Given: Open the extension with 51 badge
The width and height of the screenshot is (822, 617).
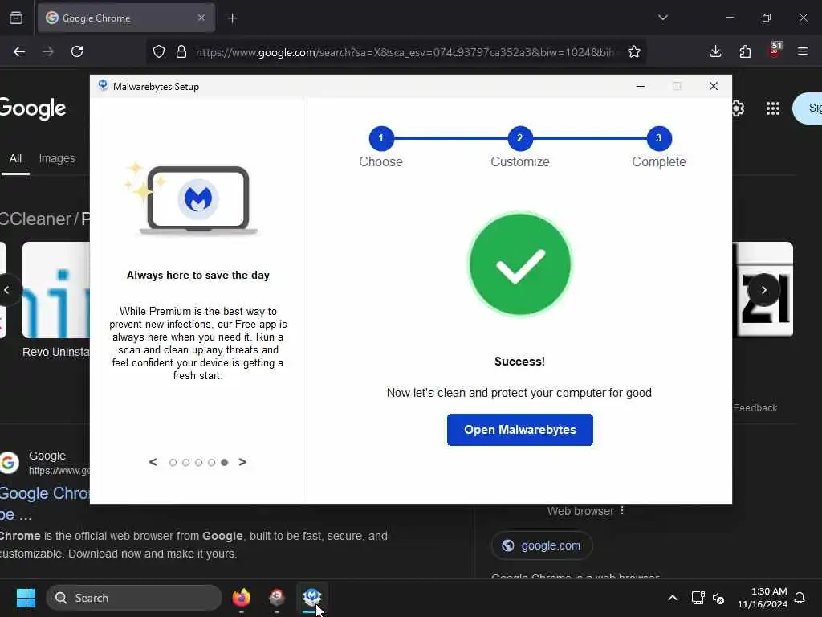Looking at the screenshot, I should pos(775,50).
